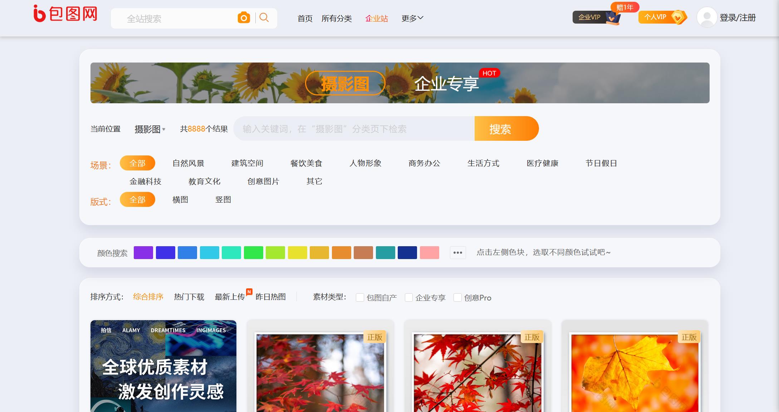
Task: Click the three-dots more colors icon
Action: tap(458, 253)
